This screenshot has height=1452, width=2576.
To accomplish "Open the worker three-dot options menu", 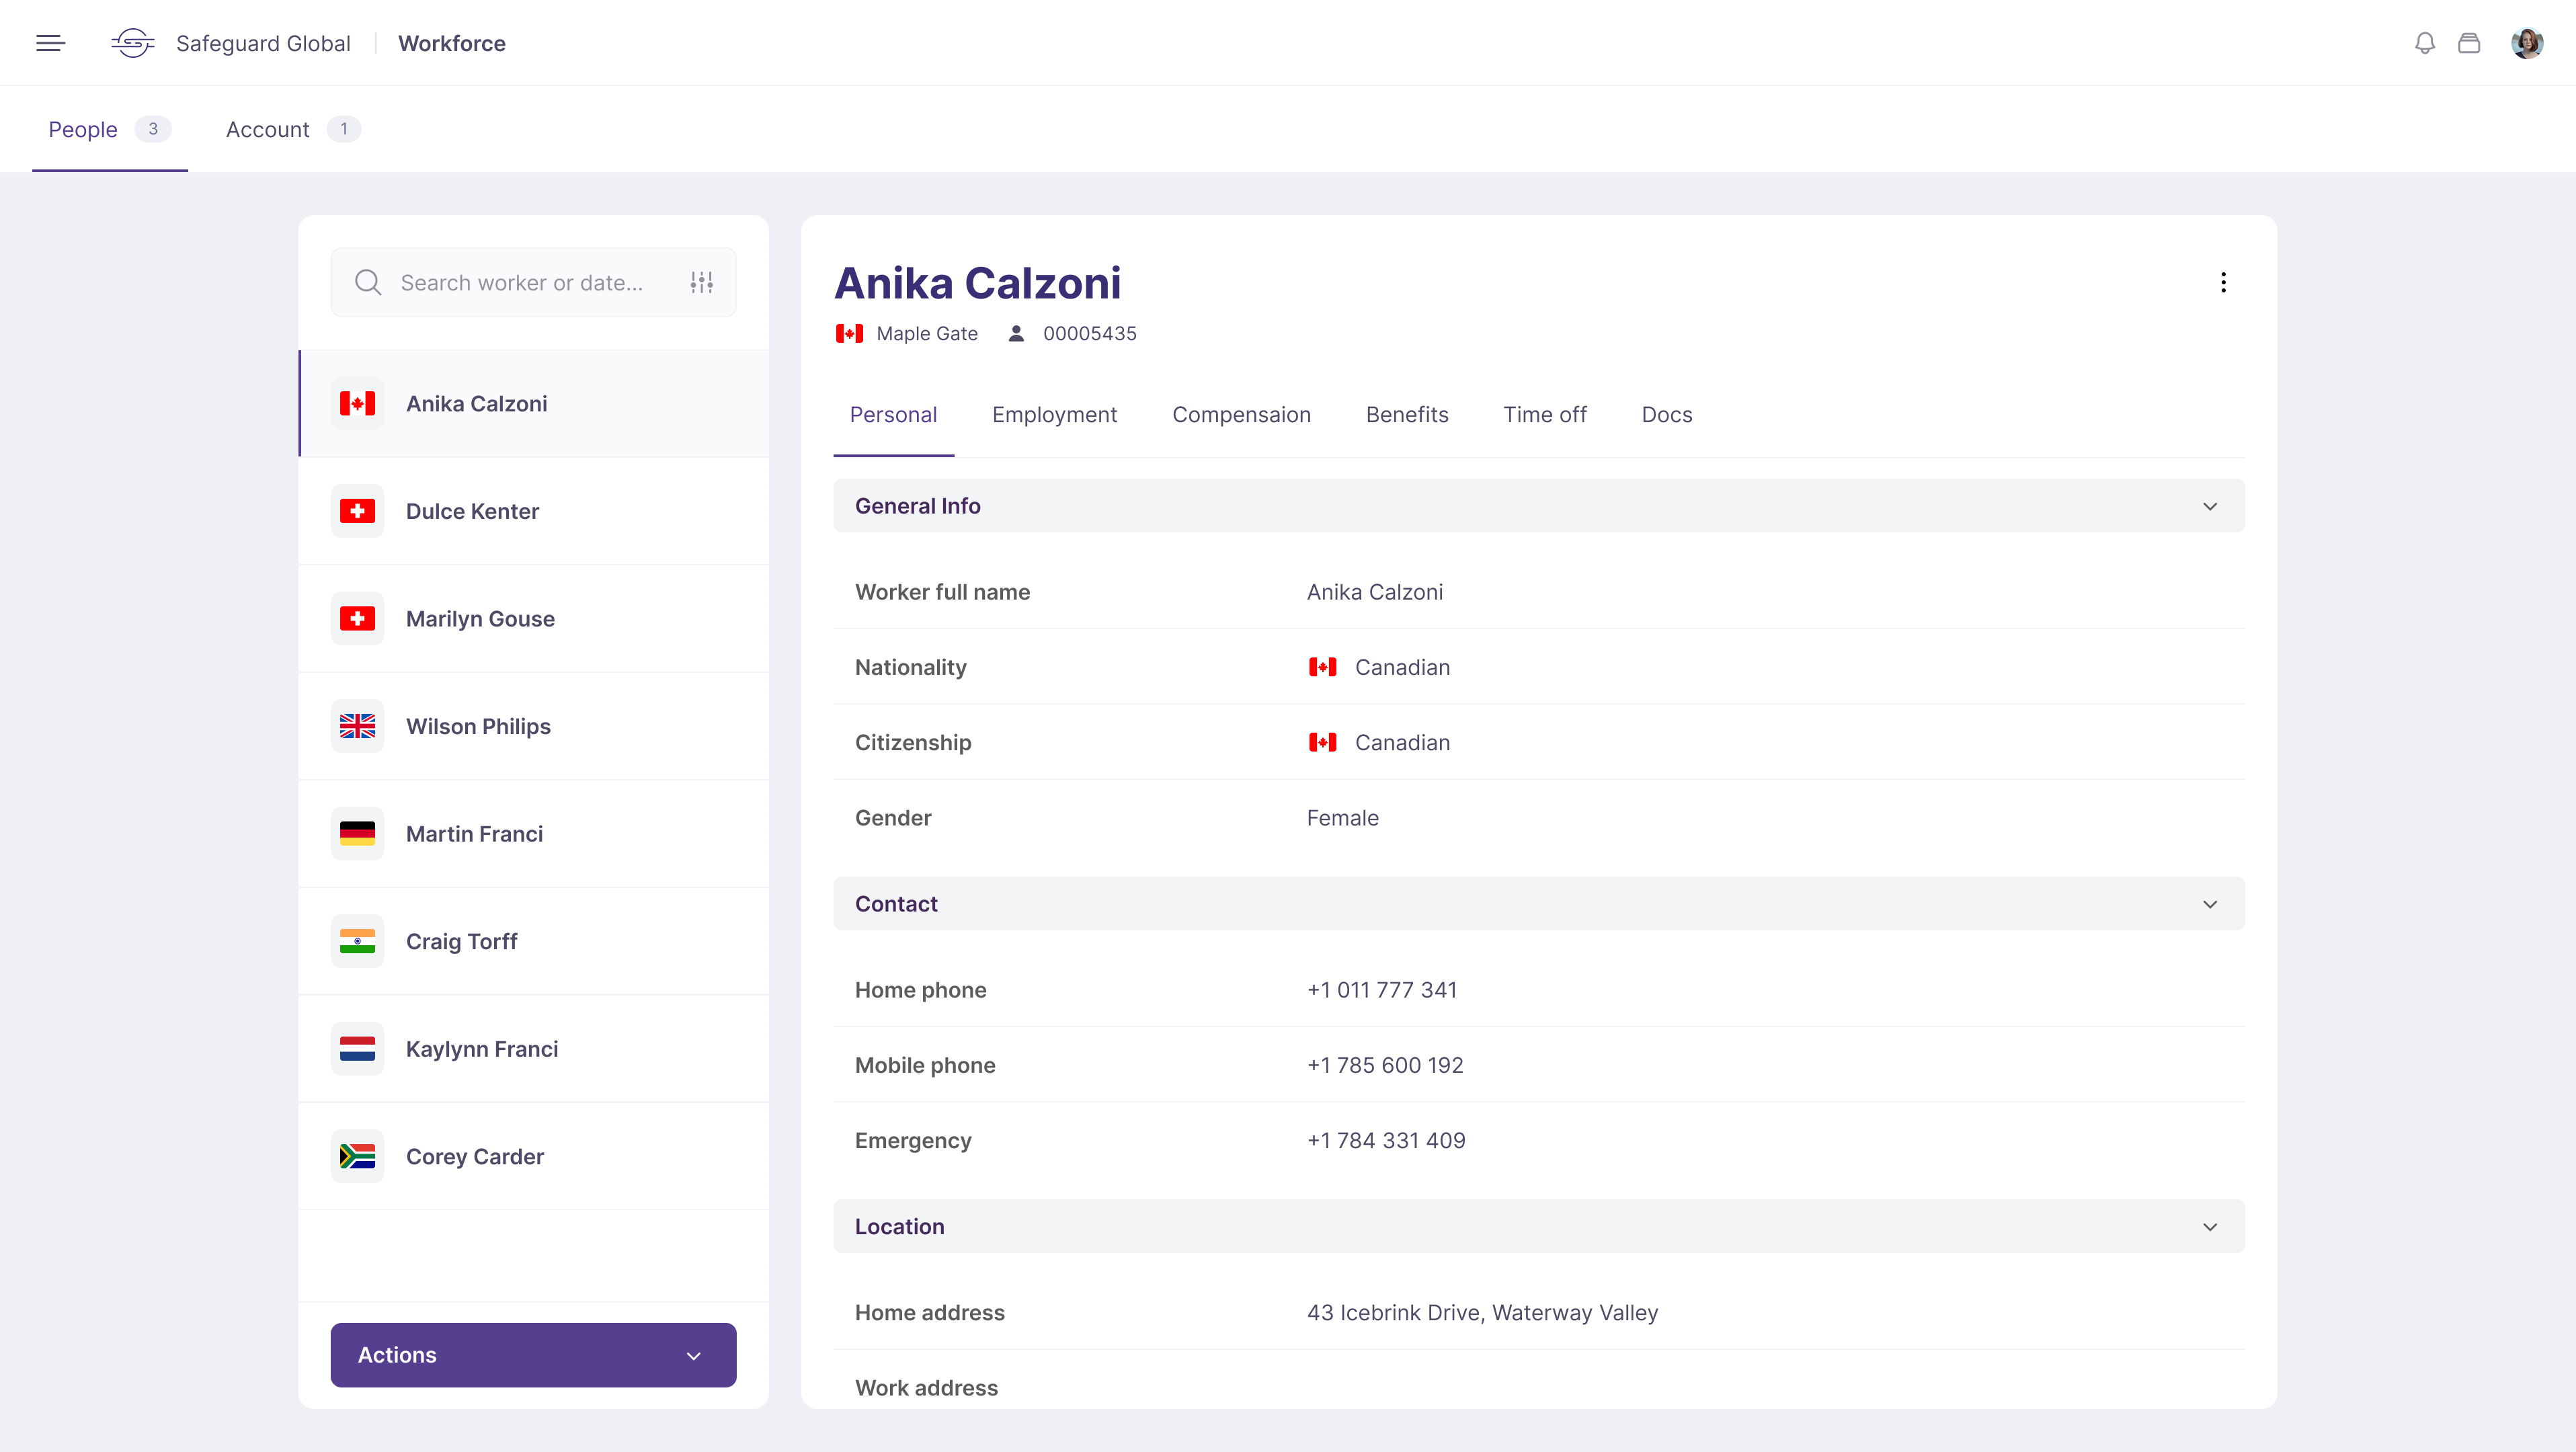I will tap(2223, 283).
